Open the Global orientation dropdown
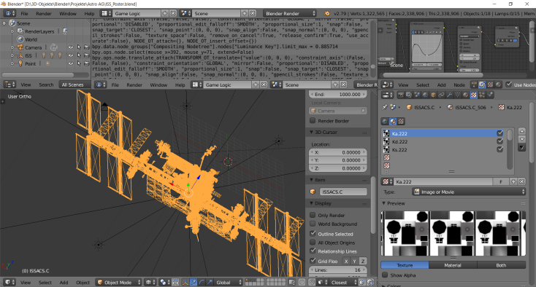This screenshot has height=287, width=536. tap(229, 282)
